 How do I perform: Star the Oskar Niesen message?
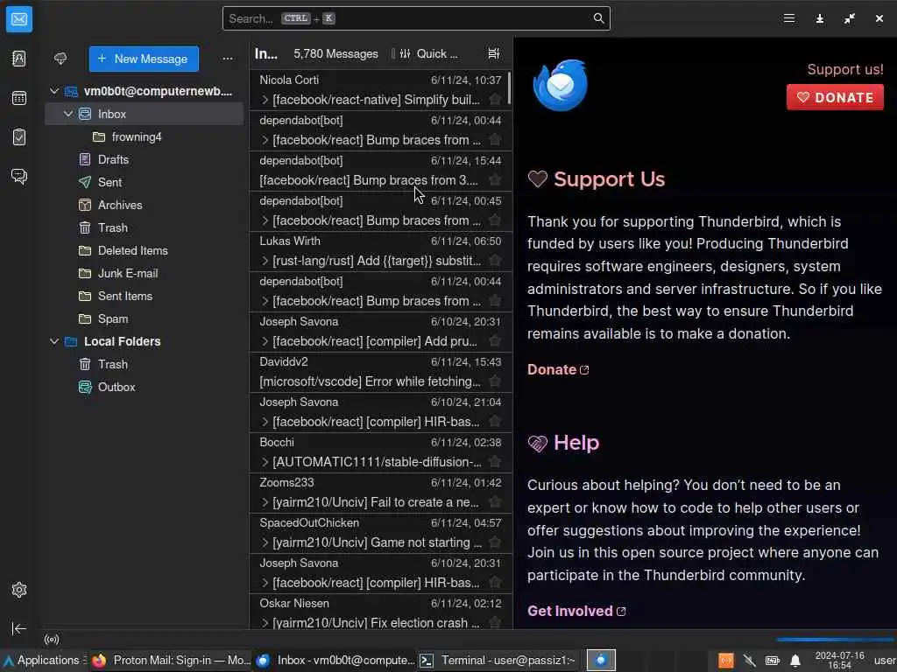[495, 623]
